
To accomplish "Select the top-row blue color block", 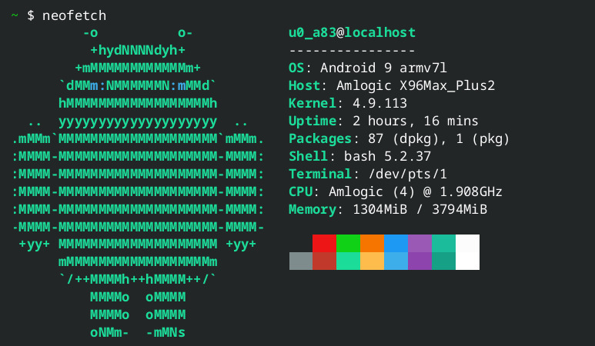I will [x=396, y=243].
